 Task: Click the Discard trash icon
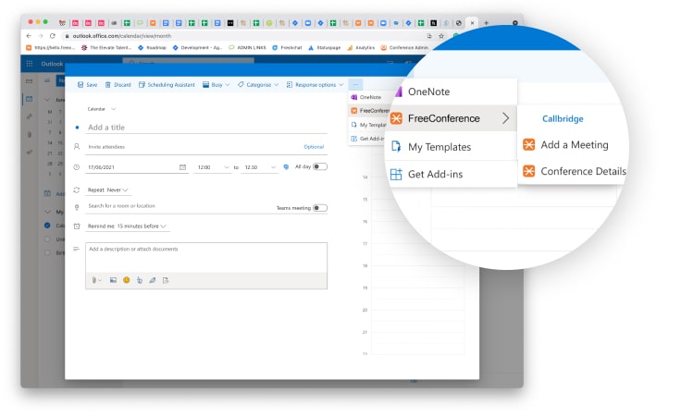pos(107,85)
